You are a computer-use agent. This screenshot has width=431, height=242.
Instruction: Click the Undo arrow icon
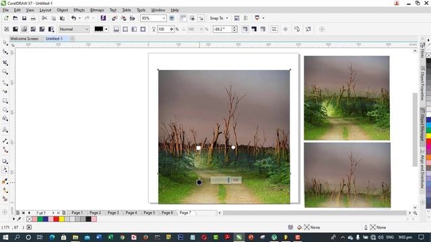pyautogui.click(x=73, y=18)
